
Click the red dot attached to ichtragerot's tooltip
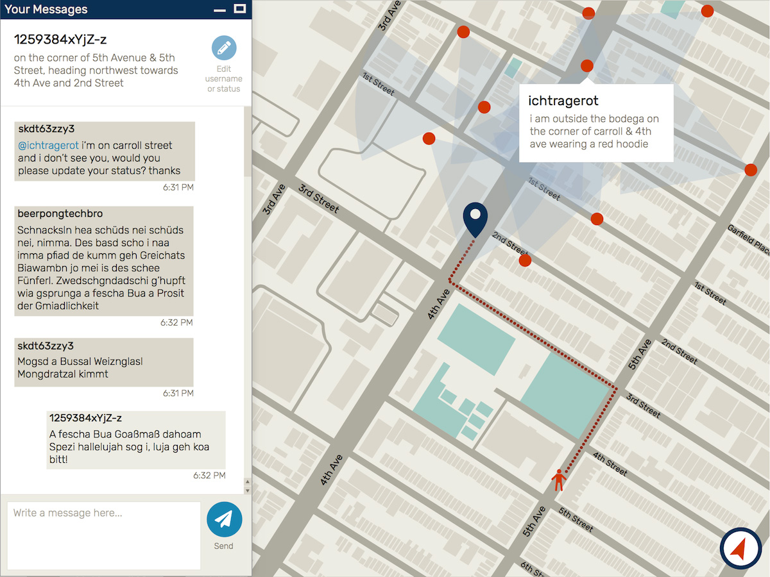coord(586,65)
